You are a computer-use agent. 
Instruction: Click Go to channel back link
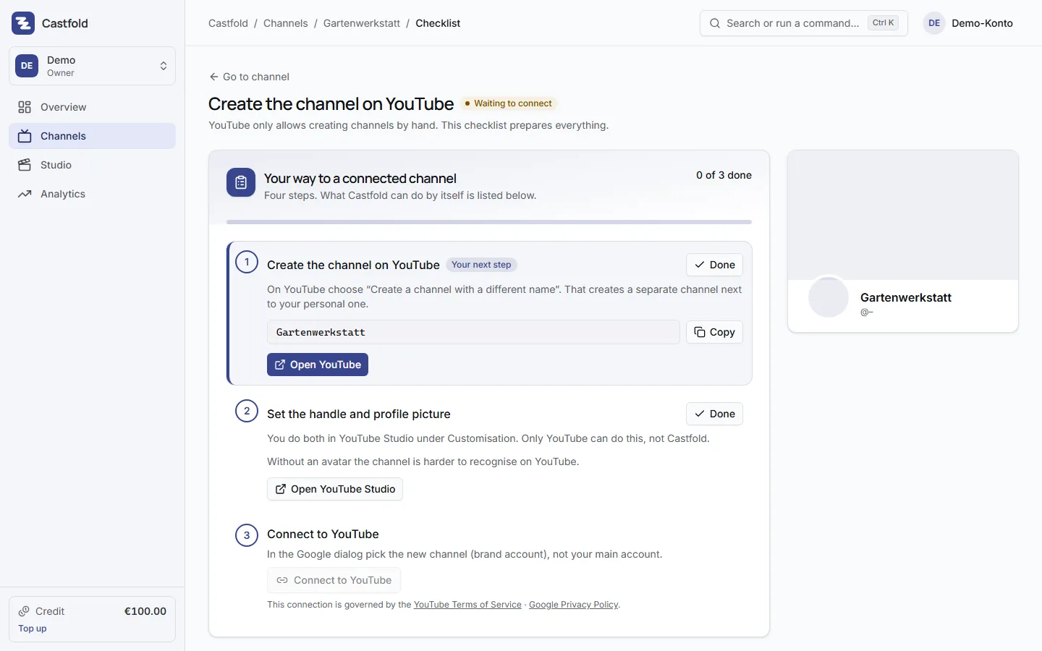[249, 77]
